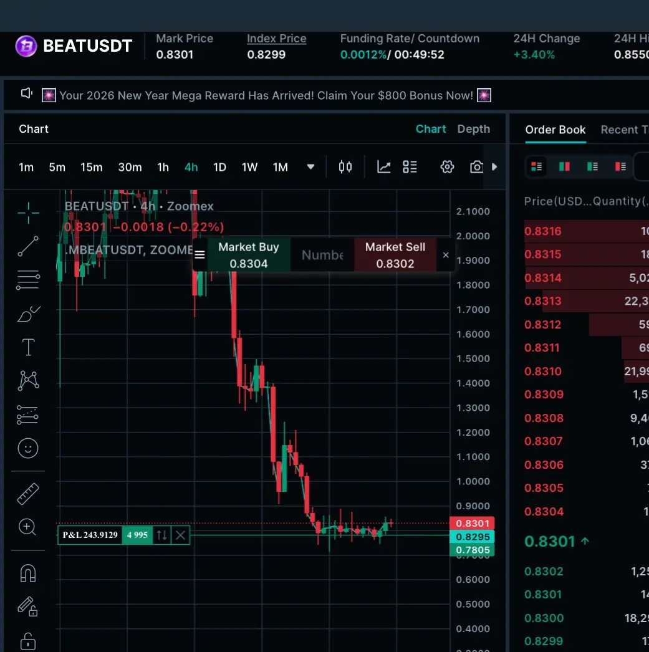Select ask price 0.8304 in order book

coord(544,512)
